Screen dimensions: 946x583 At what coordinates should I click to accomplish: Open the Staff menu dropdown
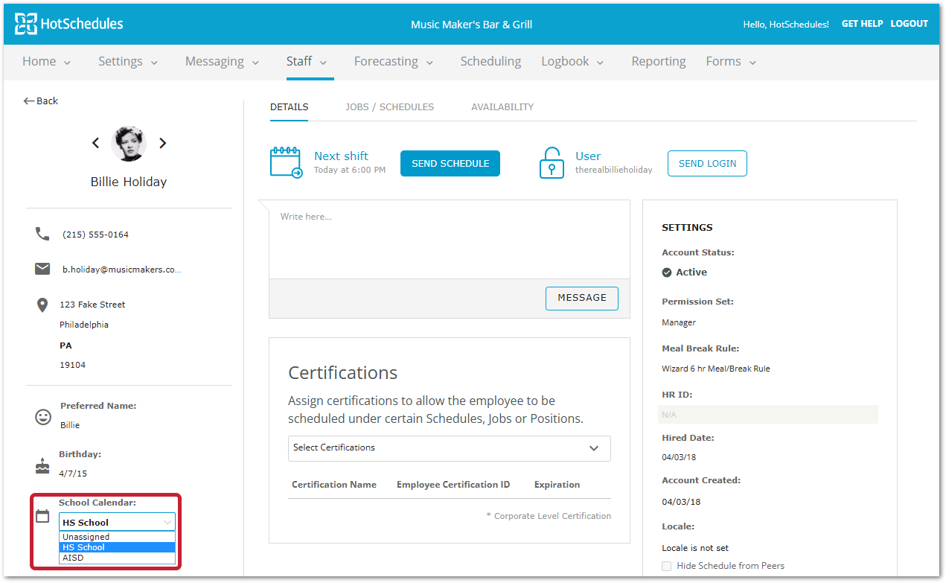307,62
